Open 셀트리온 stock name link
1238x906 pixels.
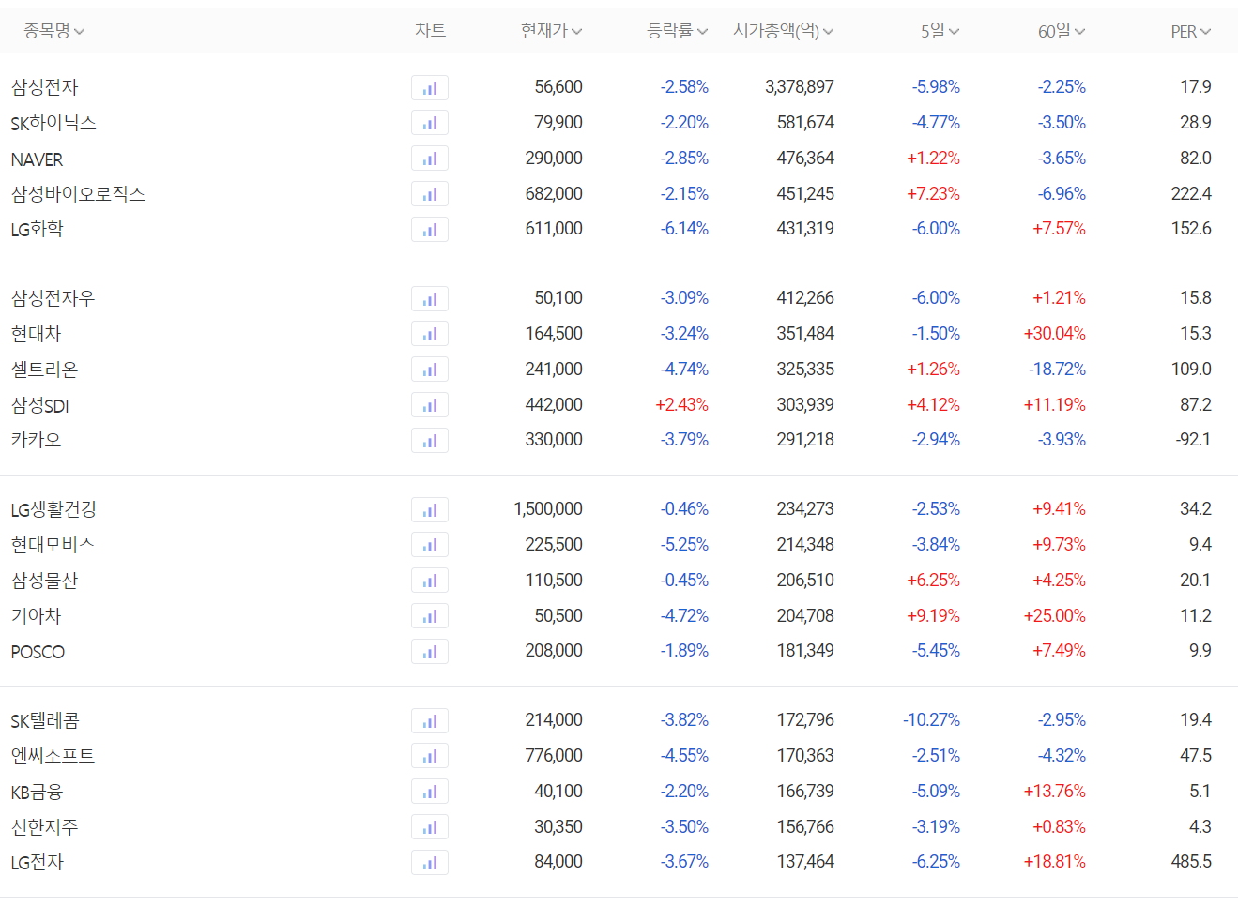point(45,370)
